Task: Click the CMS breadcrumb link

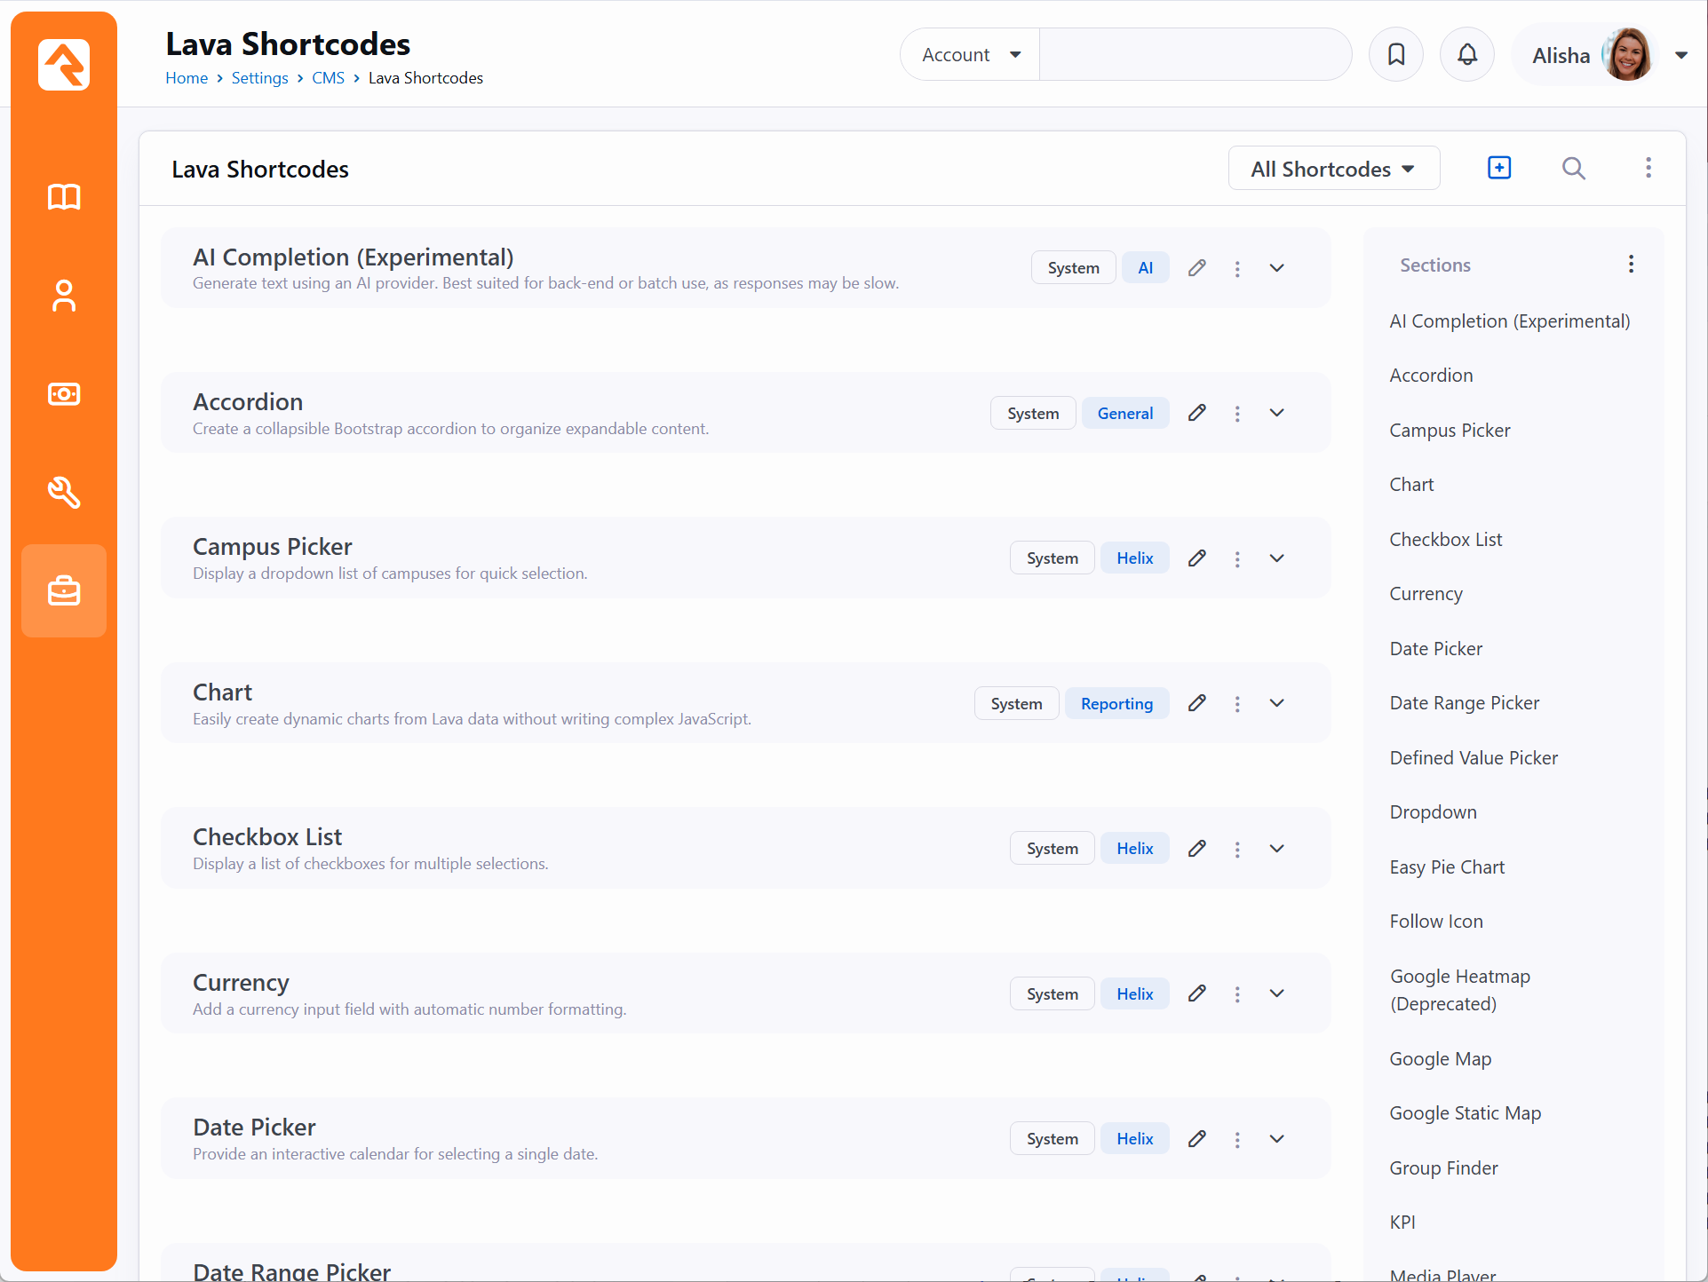Action: tap(328, 78)
